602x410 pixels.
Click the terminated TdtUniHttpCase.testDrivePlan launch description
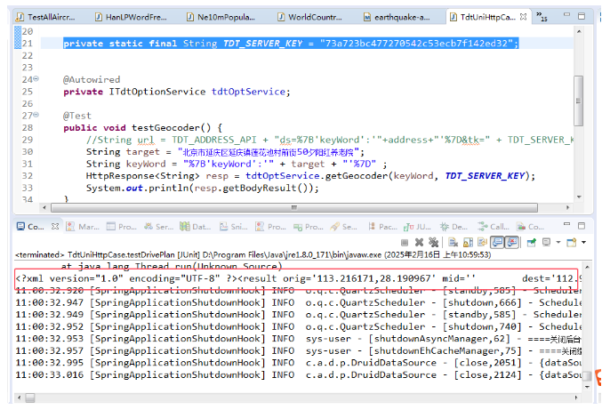tap(253, 255)
